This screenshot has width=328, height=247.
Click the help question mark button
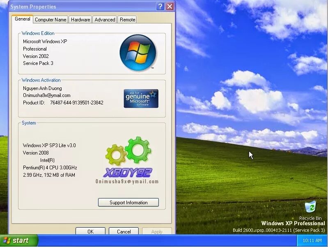(160, 7)
